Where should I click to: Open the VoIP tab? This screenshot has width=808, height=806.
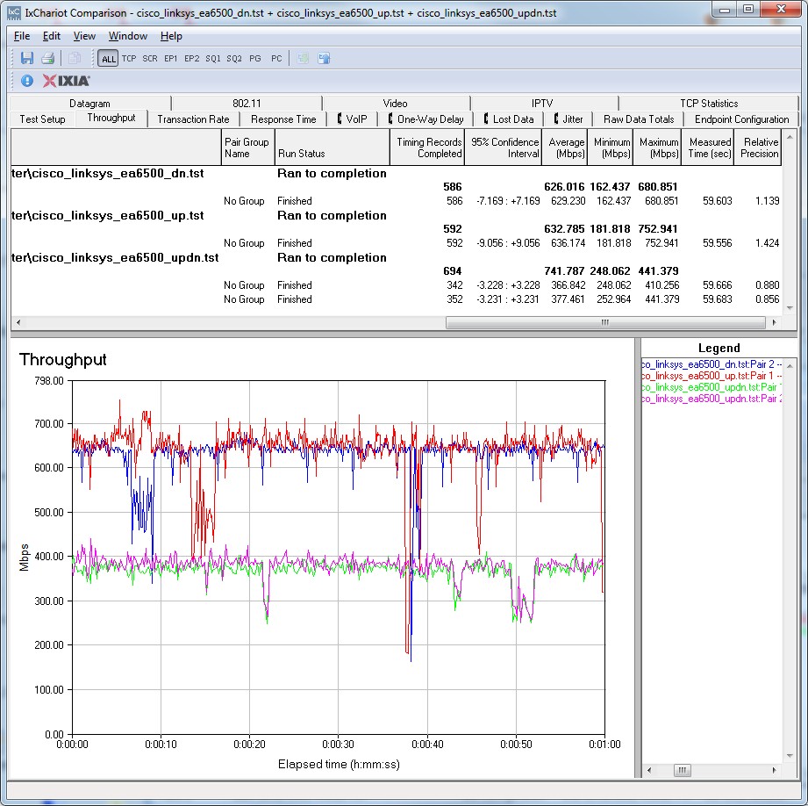click(352, 119)
